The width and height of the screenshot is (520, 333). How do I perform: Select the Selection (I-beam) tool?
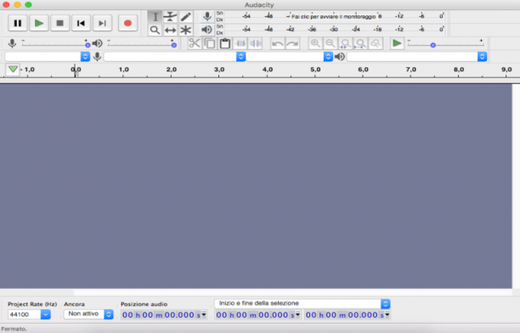(155, 17)
